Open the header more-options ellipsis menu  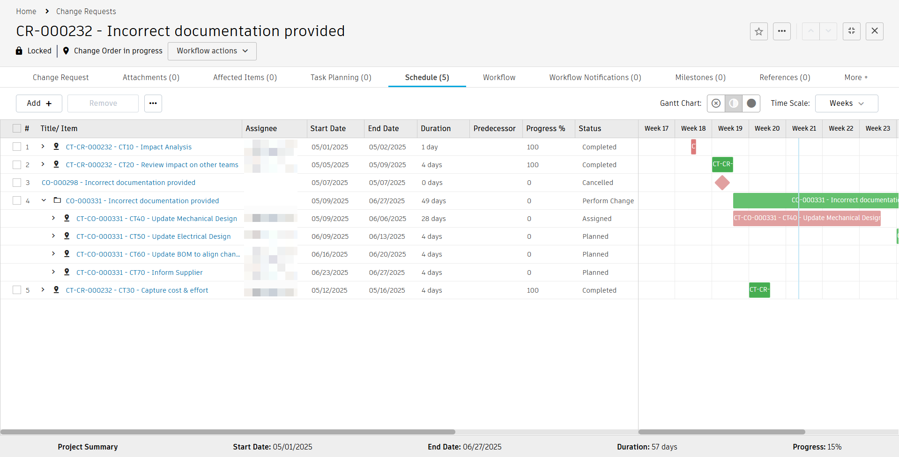pos(781,31)
